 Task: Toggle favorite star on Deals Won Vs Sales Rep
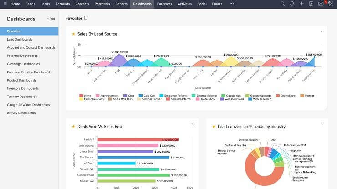[x=73, y=126]
